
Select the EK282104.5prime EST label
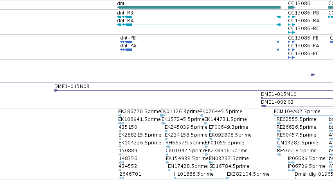(x=248, y=174)
